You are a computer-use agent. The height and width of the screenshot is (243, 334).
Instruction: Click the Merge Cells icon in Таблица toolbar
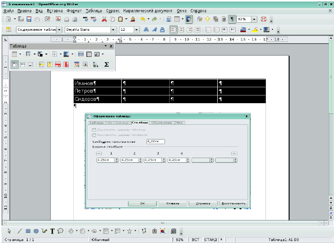coord(81,54)
